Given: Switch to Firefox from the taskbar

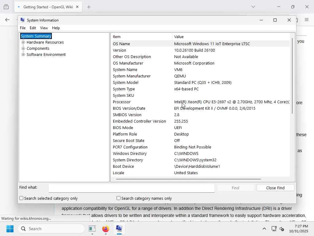Looking at the screenshot, I should pyautogui.click(x=105, y=229).
